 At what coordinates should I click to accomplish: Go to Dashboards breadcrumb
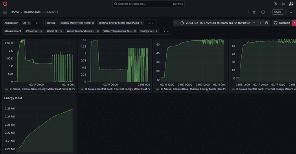(x=32, y=12)
